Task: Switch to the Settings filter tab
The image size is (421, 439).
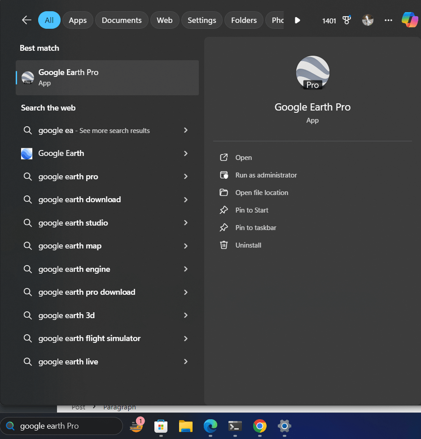Action: coord(202,20)
